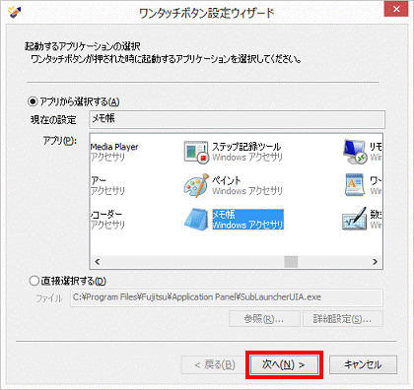Click the 現在の設定 field showing メモ帳

tap(237, 119)
